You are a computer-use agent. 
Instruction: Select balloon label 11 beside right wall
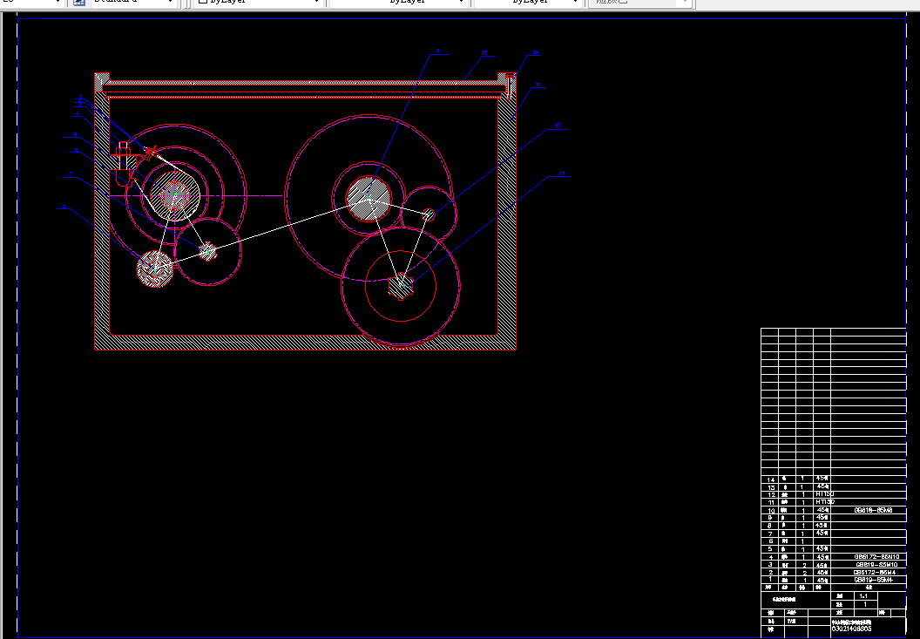pyautogui.click(x=538, y=85)
